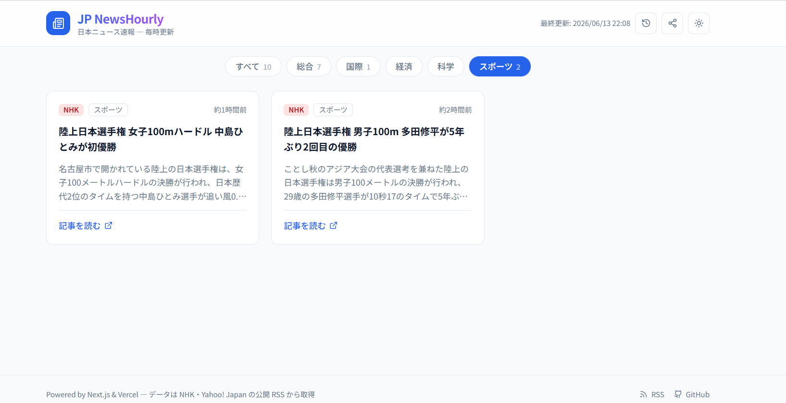Switch to the 総合 category tab
This screenshot has width=786, height=403.
point(309,66)
